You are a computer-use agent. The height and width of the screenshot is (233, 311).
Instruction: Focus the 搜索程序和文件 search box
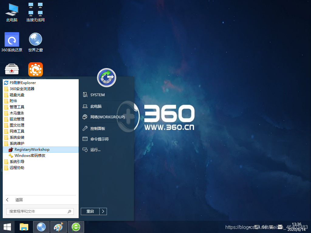pos(40,211)
